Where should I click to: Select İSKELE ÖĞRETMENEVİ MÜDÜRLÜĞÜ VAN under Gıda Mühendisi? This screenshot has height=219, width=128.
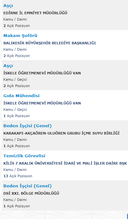coord(42,103)
